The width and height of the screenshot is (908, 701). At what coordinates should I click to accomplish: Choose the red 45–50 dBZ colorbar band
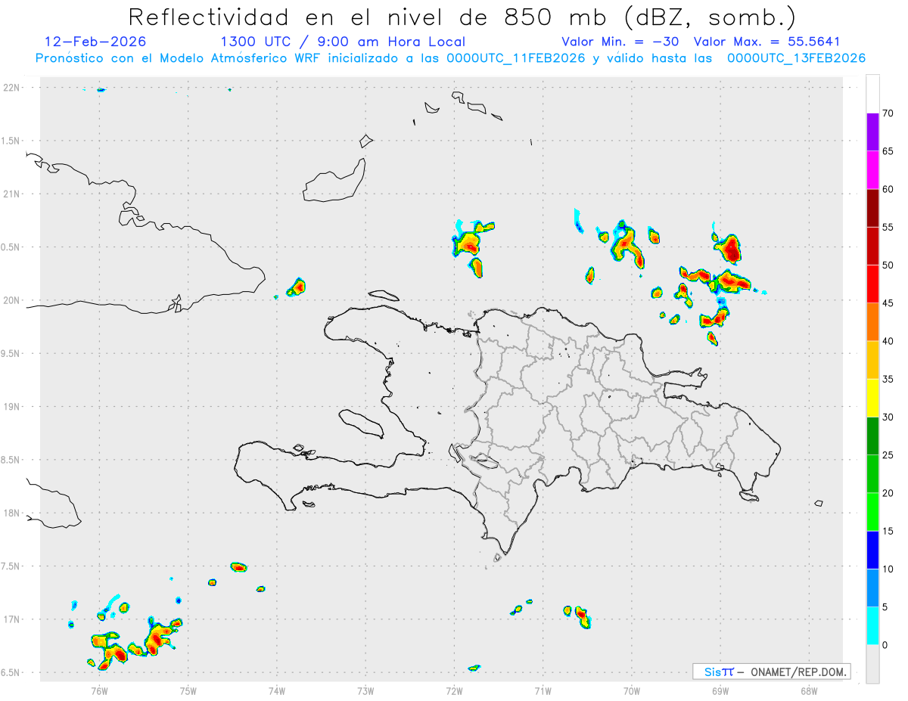(x=872, y=284)
